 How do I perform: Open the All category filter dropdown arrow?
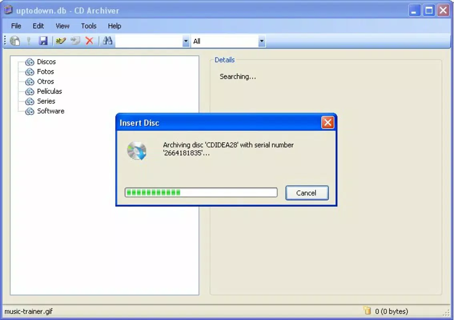coord(262,41)
